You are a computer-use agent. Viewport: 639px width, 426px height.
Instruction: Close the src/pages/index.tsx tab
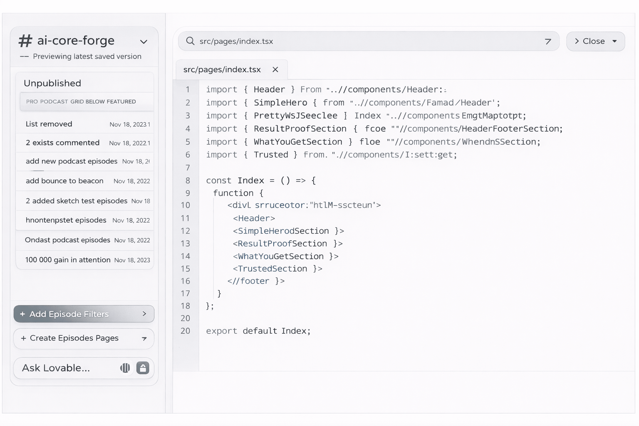275,69
